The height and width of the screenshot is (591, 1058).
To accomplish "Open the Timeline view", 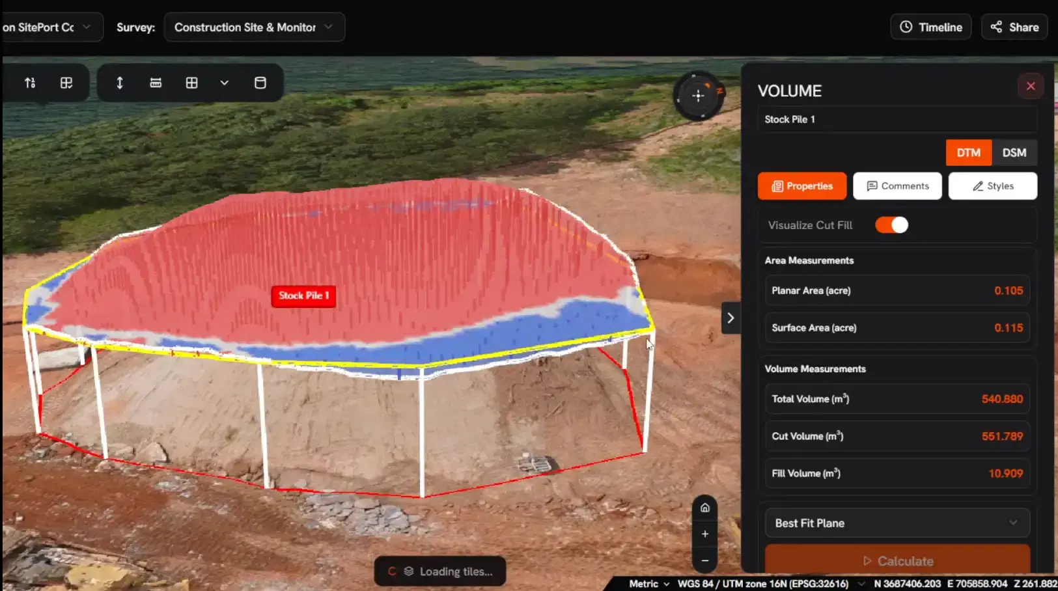I will coord(930,27).
